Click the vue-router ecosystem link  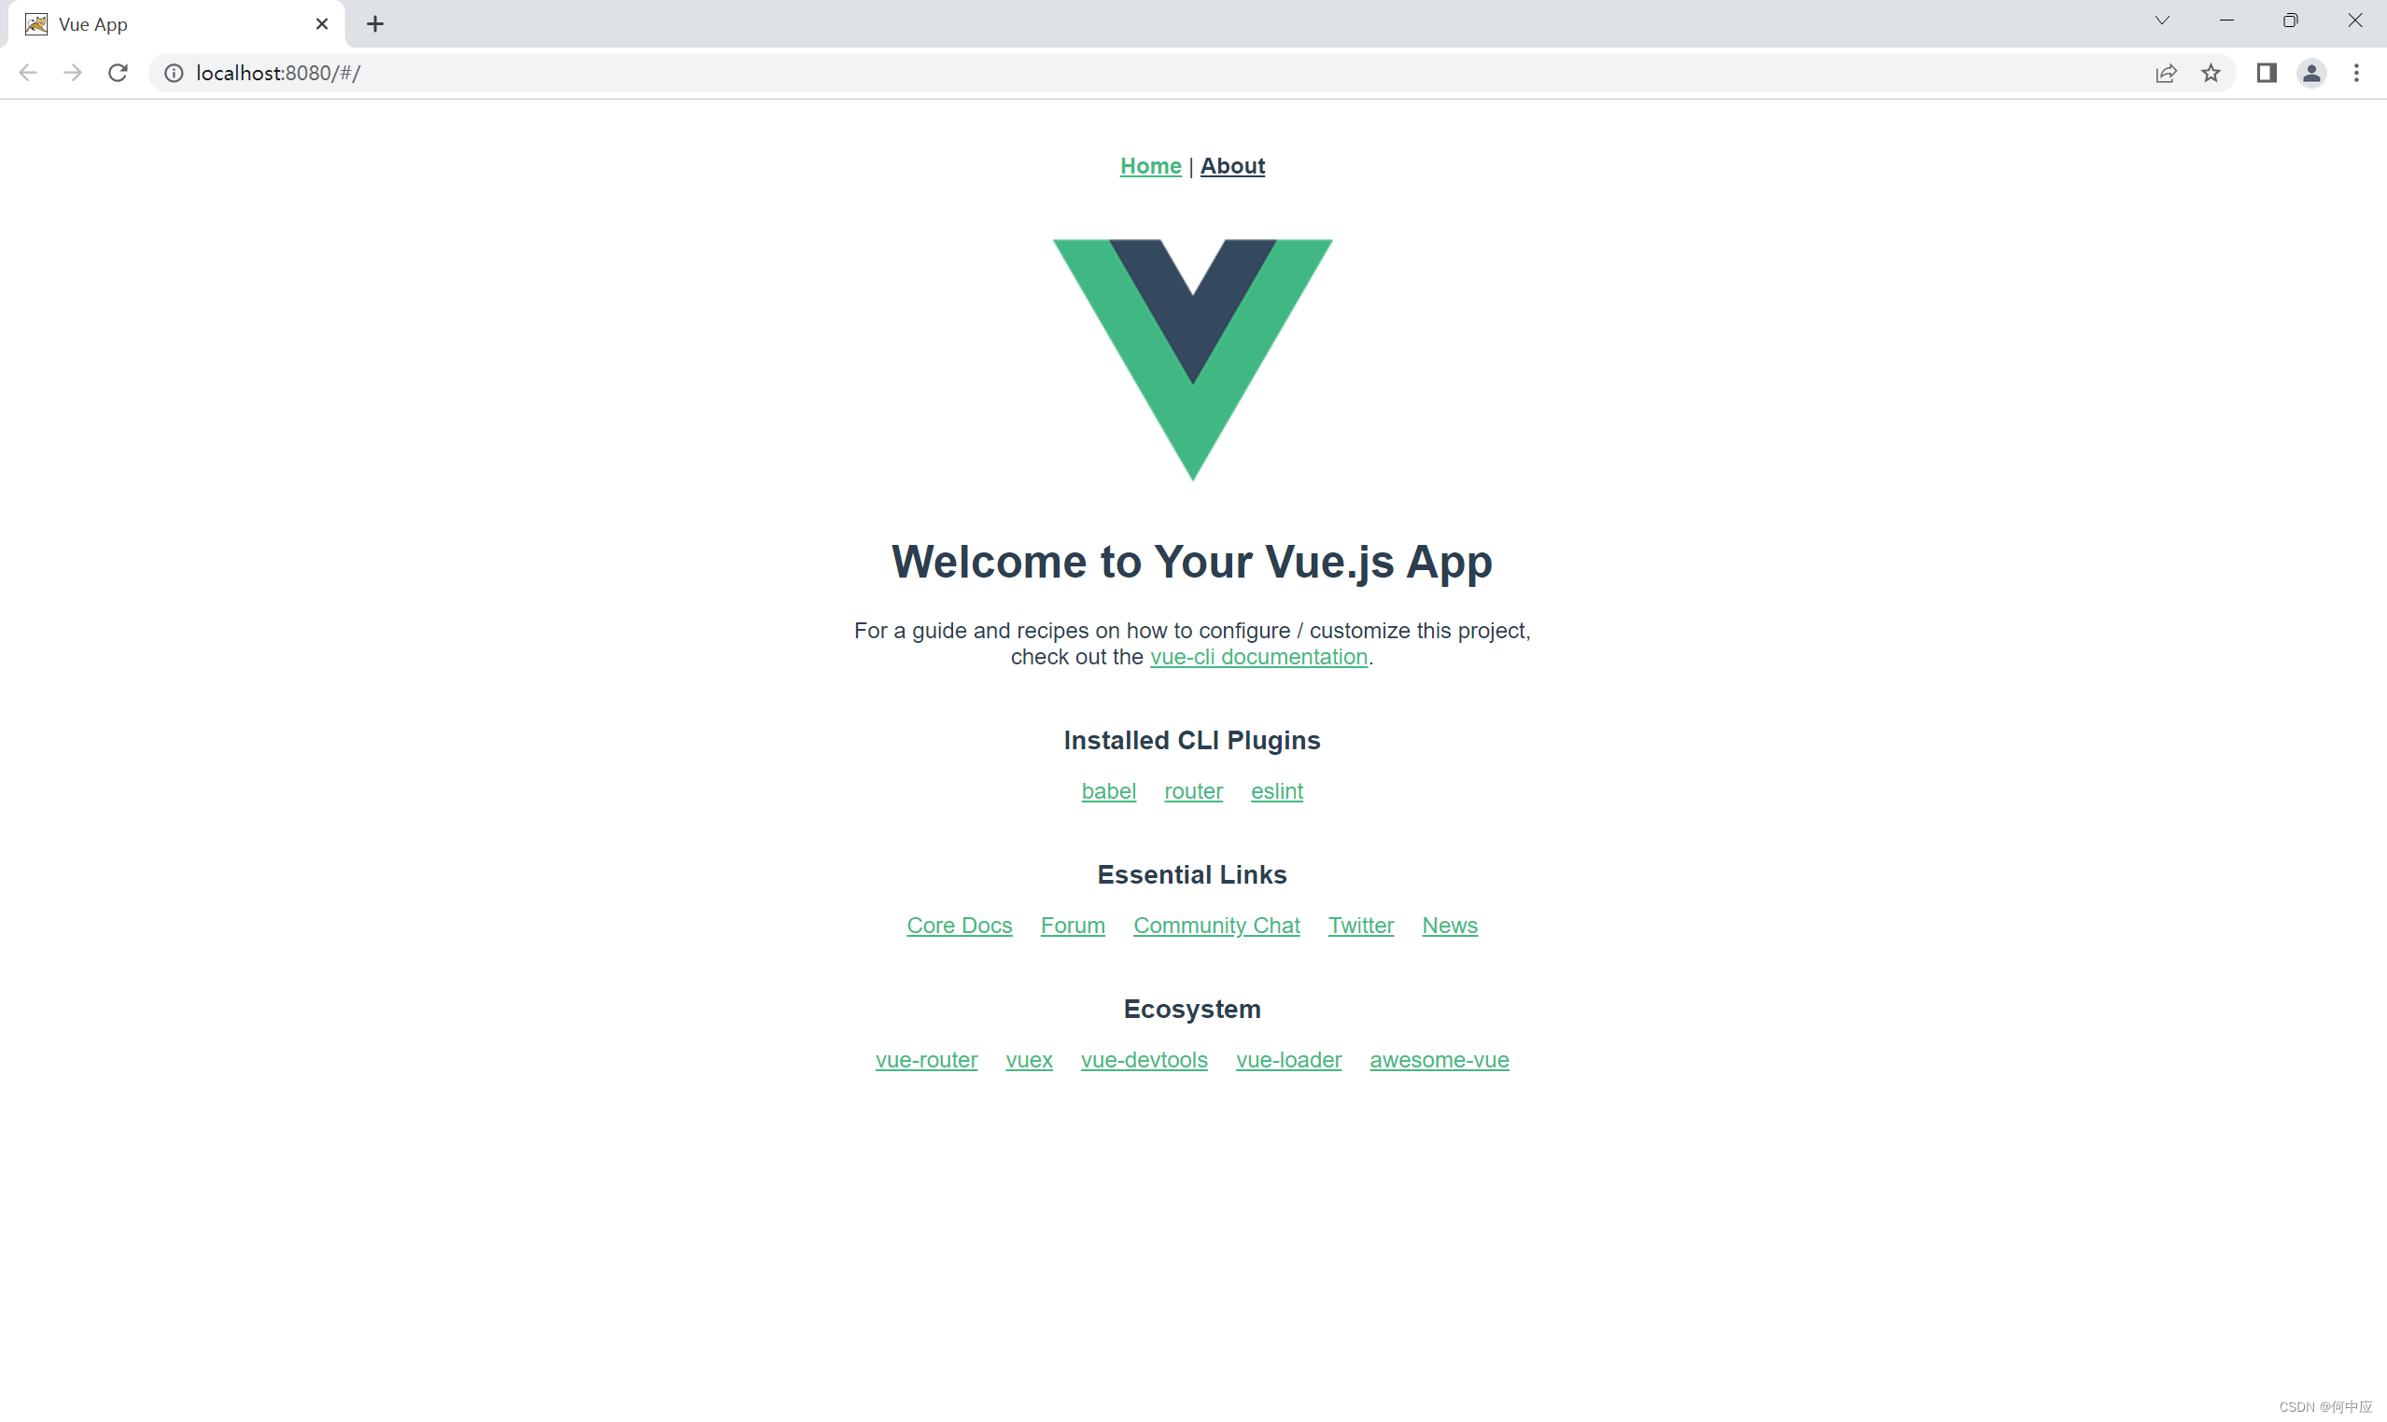coord(926,1060)
